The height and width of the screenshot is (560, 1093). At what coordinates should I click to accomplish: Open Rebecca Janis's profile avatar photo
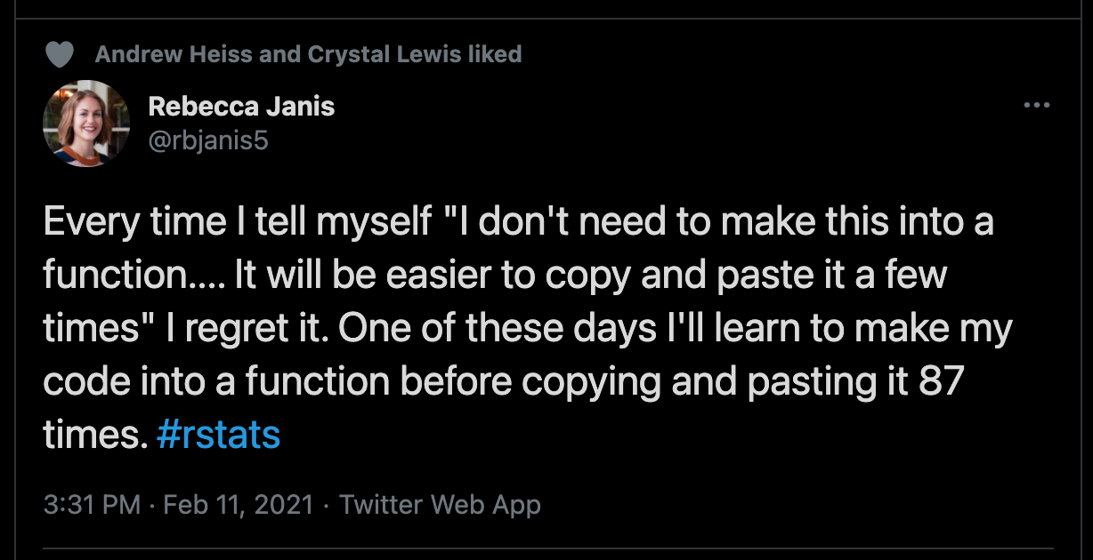86,124
